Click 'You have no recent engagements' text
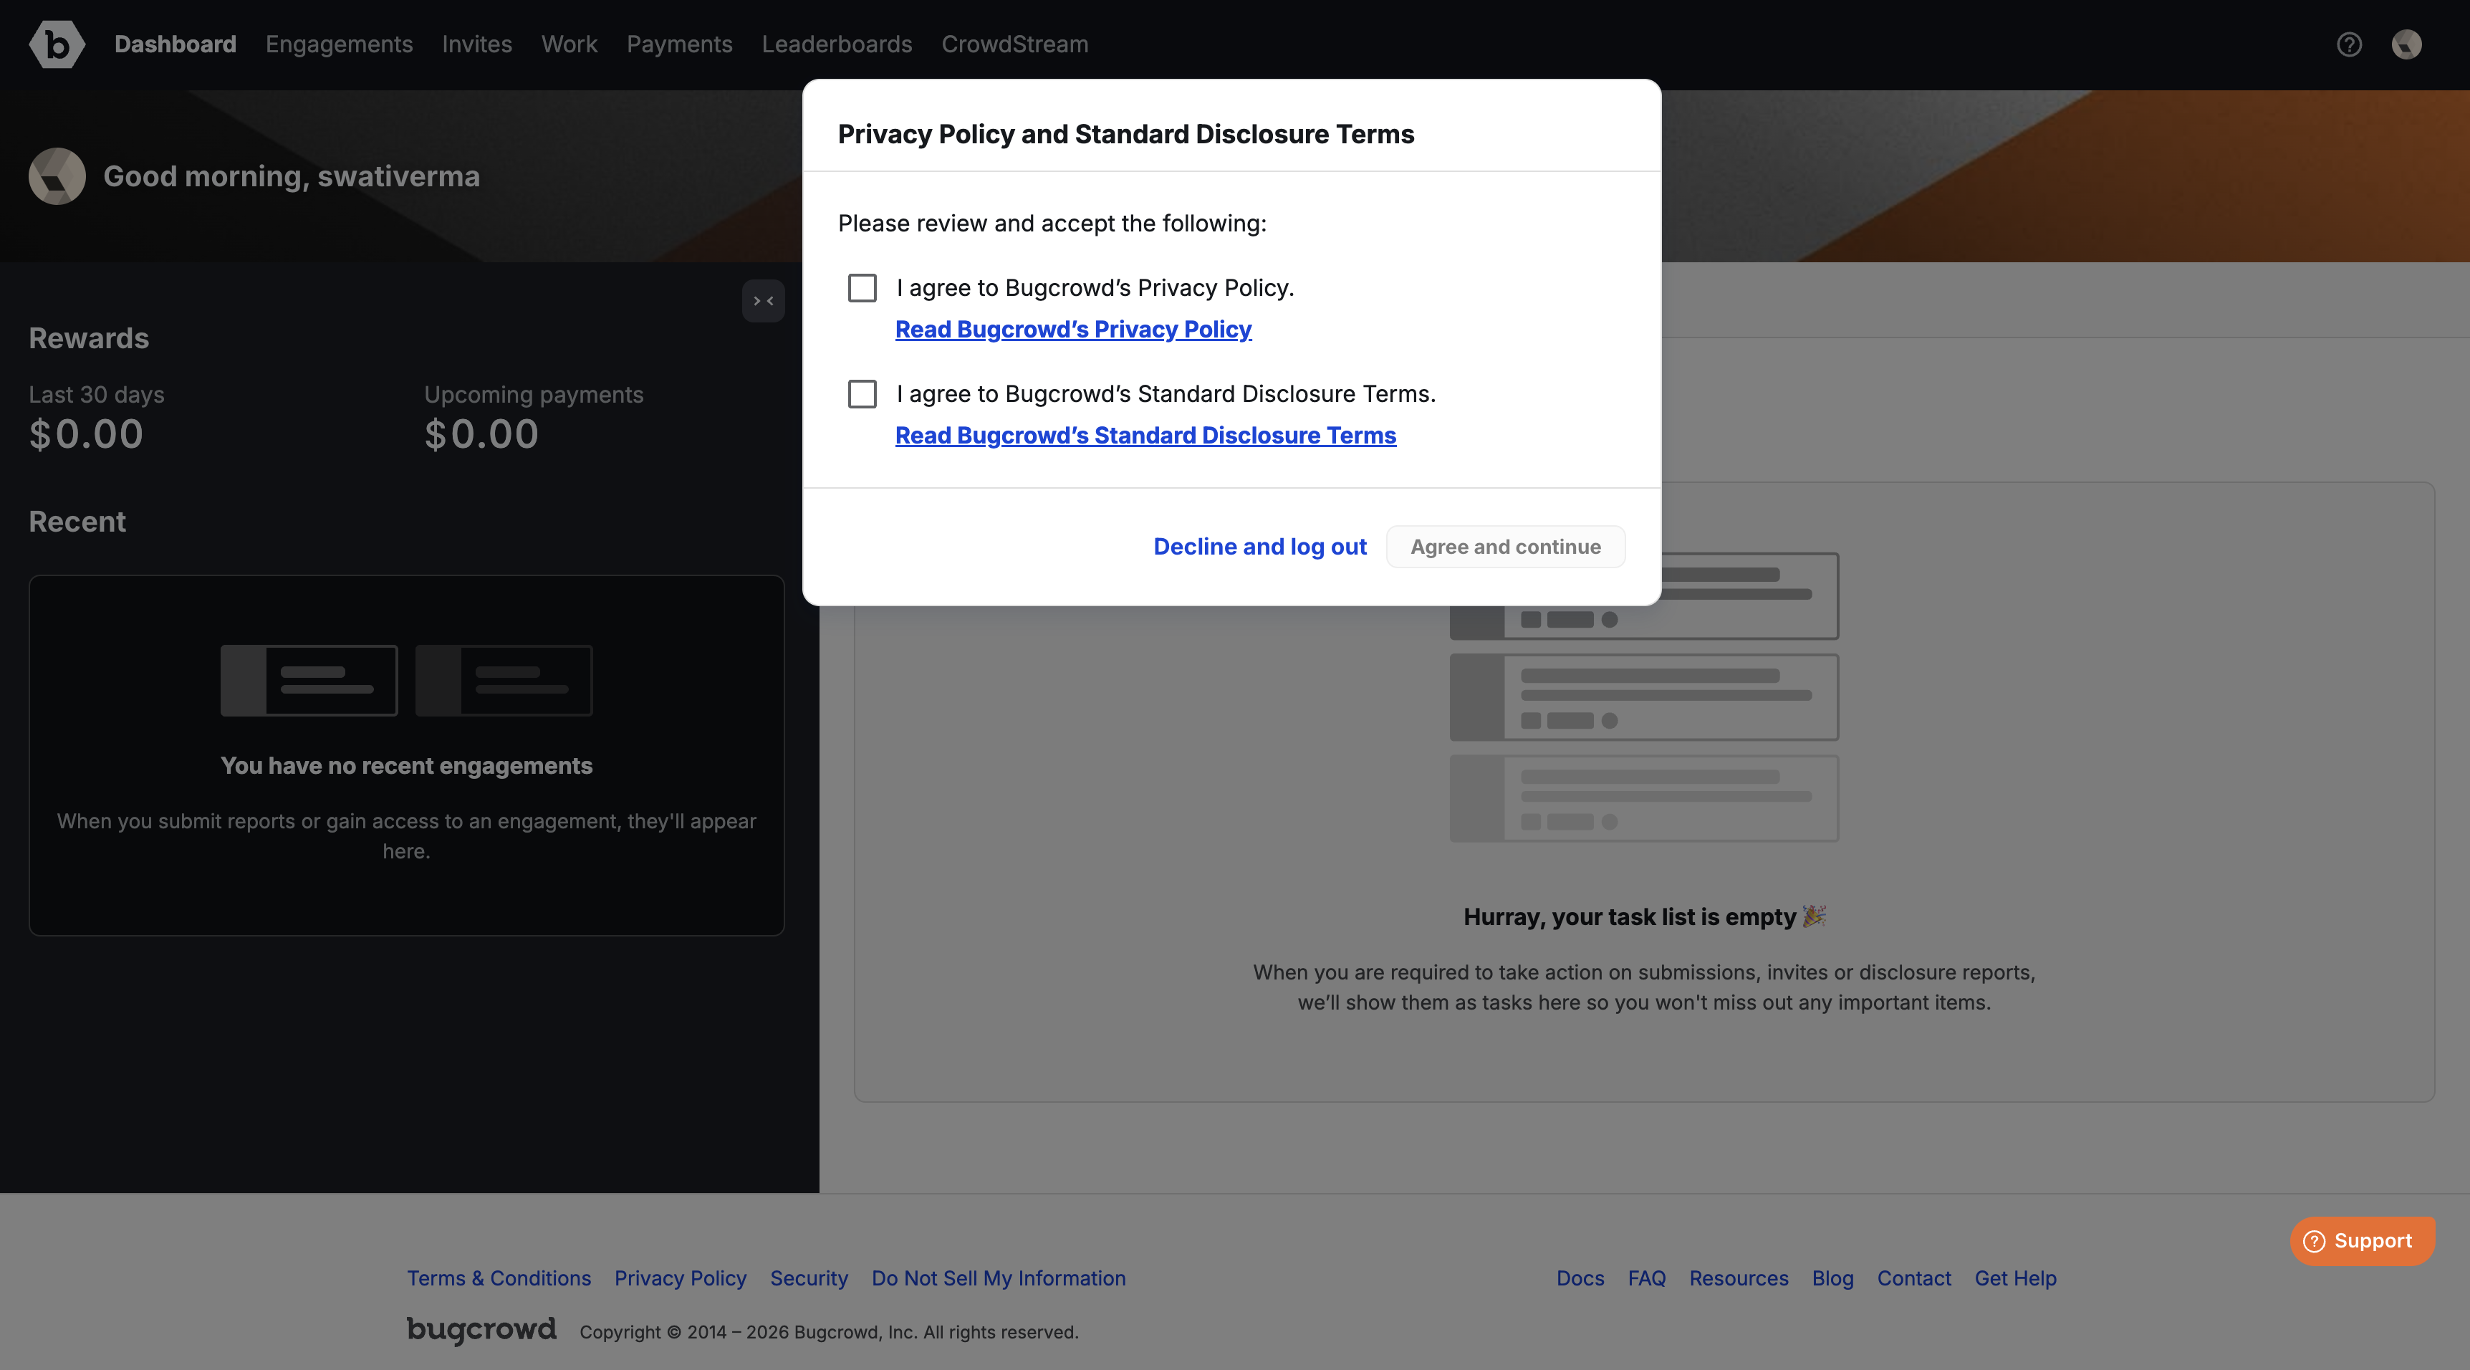 click(x=407, y=765)
